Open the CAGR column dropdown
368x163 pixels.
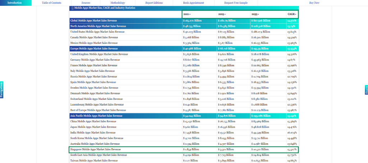(292, 14)
